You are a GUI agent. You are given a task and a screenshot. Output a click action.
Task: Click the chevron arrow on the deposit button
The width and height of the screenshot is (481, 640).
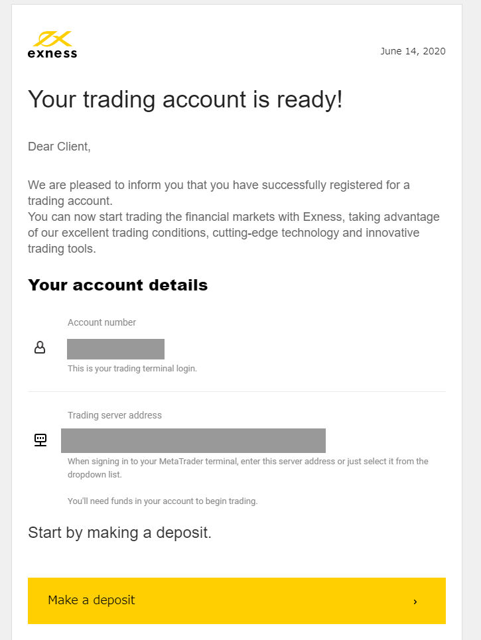415,602
